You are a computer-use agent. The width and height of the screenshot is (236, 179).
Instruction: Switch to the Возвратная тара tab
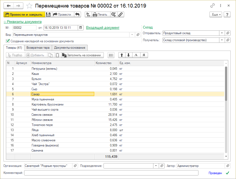click(x=37, y=48)
